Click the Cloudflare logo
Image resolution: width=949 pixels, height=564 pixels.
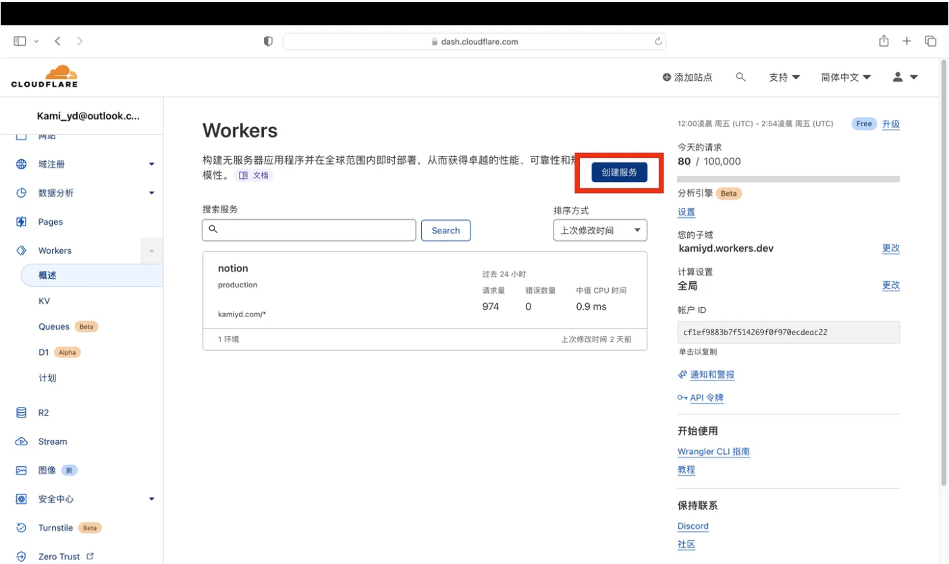click(x=45, y=76)
